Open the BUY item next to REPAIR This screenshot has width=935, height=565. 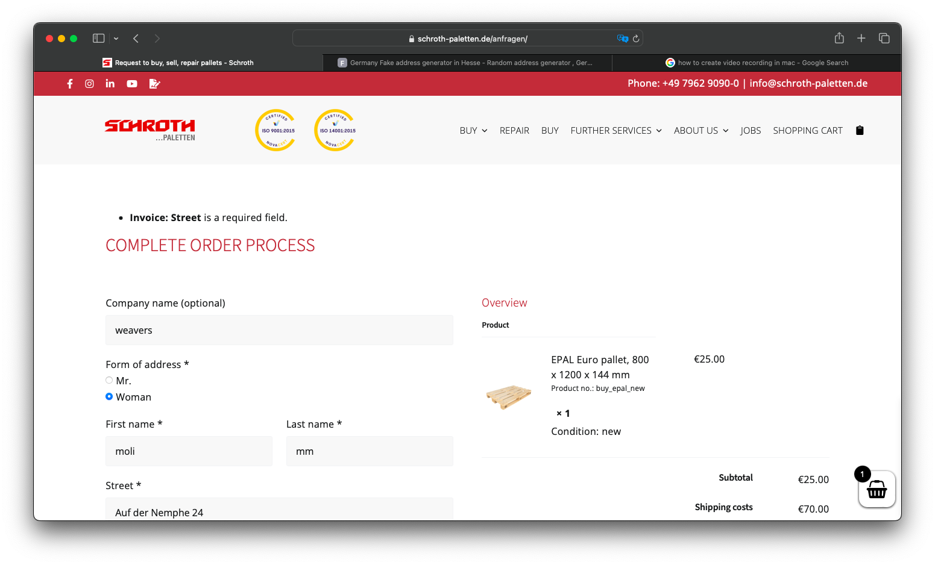(550, 131)
